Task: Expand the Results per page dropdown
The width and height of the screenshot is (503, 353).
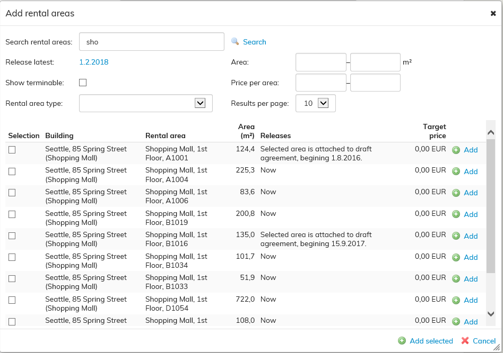Action: coord(323,103)
